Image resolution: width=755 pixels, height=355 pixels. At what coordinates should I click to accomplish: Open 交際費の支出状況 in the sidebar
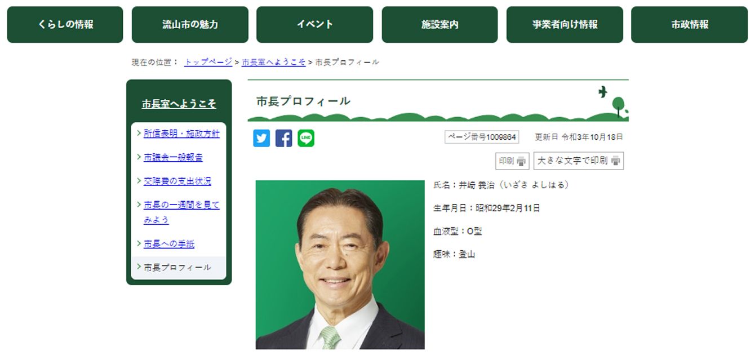pos(177,181)
